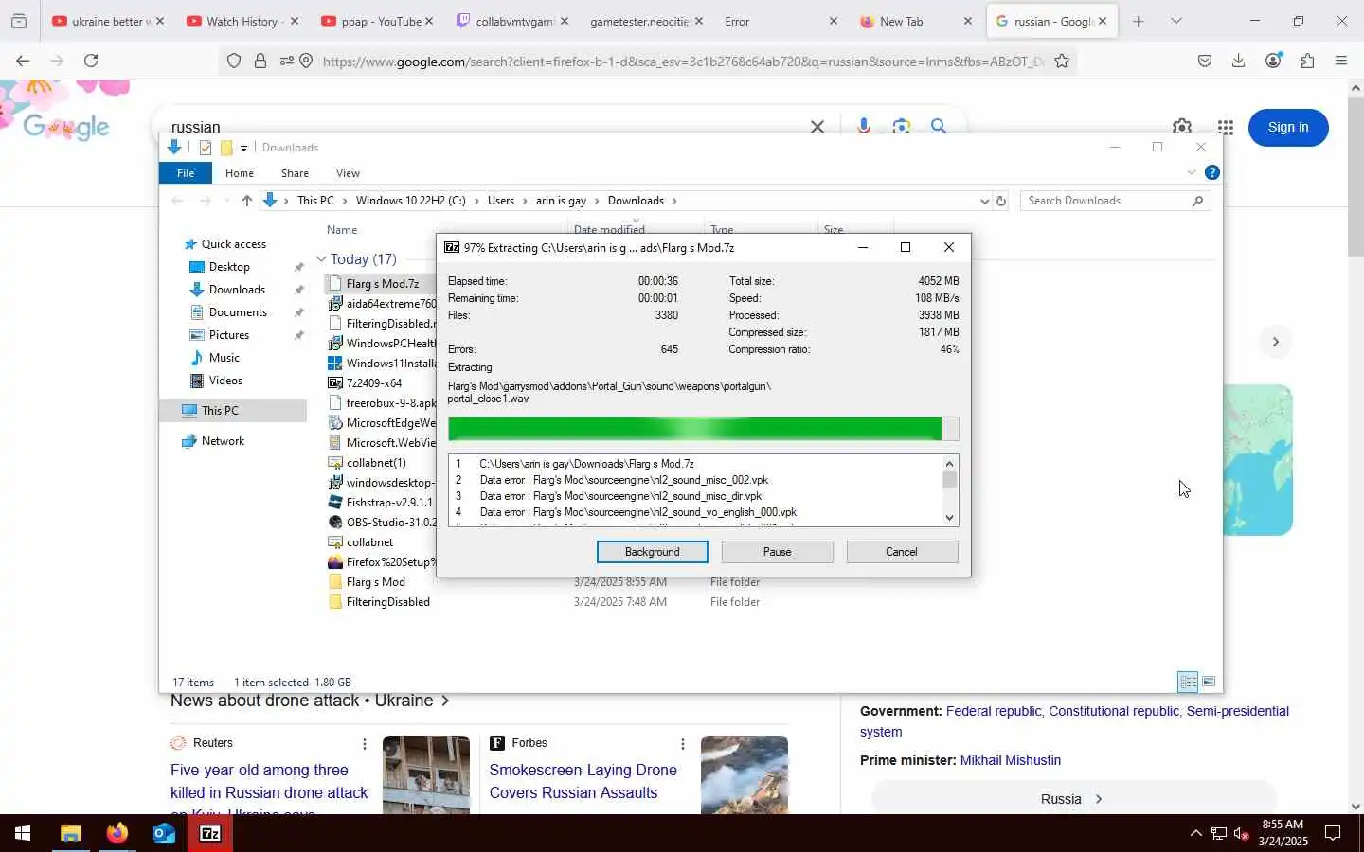The image size is (1364, 852).
Task: Select Network in navigation pane
Action: (x=223, y=441)
